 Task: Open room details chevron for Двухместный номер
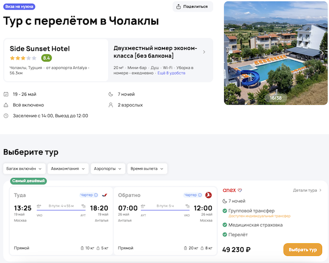(204, 52)
